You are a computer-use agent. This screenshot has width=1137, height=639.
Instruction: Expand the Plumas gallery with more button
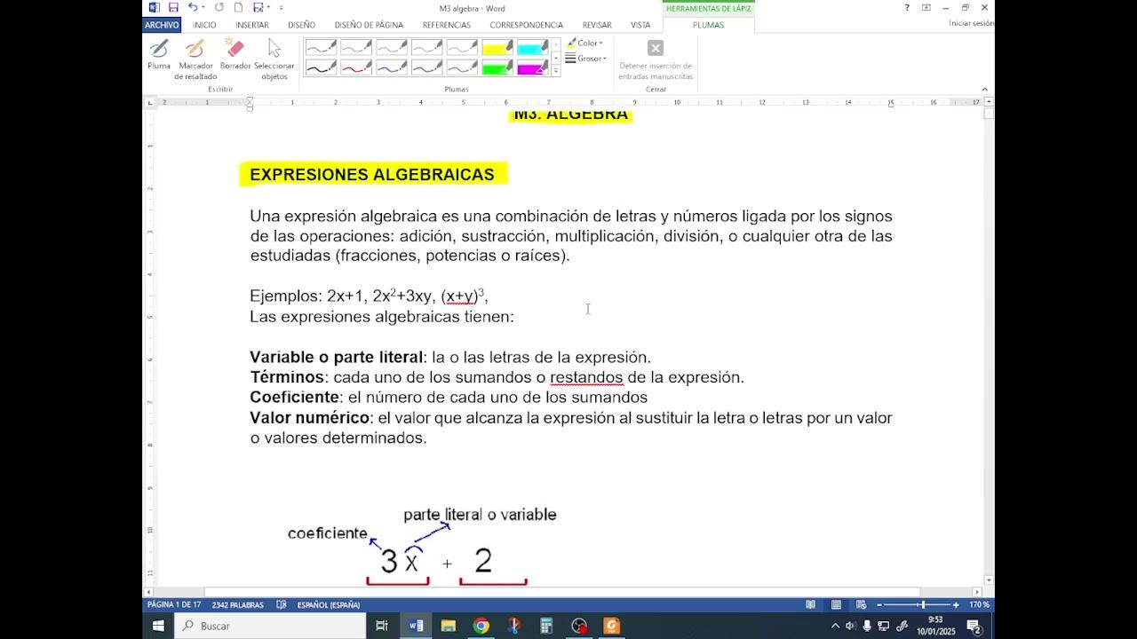click(556, 71)
